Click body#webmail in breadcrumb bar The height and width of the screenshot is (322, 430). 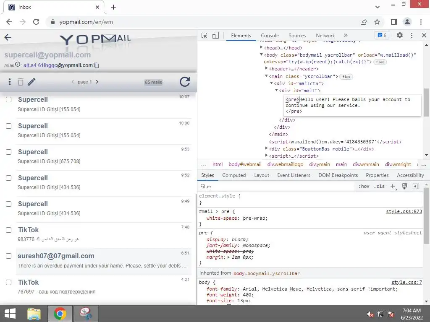click(x=245, y=164)
